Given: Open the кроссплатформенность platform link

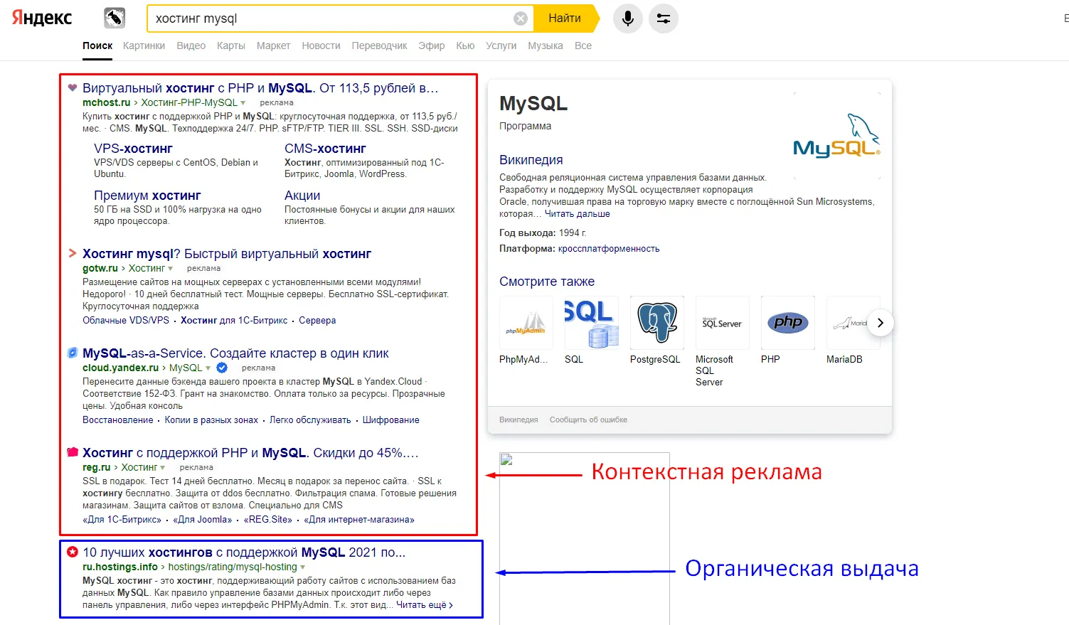Looking at the screenshot, I should click(x=609, y=249).
